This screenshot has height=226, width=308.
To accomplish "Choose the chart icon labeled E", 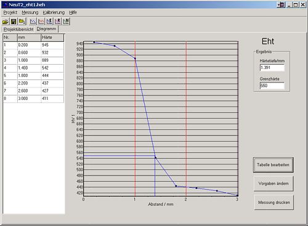I will 49,22.
